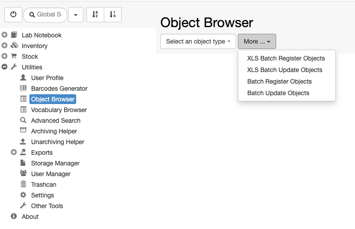355x229 pixels.
Task: Choose Batch Update Objects menu entry
Action: tap(278, 93)
